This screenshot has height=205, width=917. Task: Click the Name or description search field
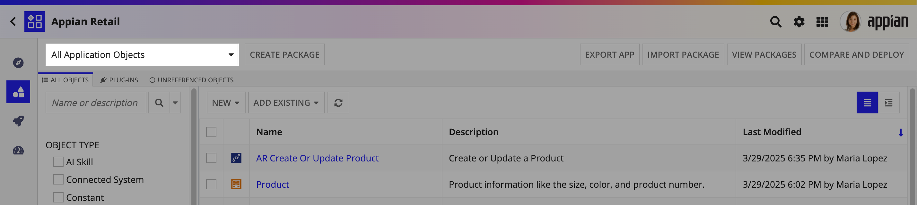point(96,103)
